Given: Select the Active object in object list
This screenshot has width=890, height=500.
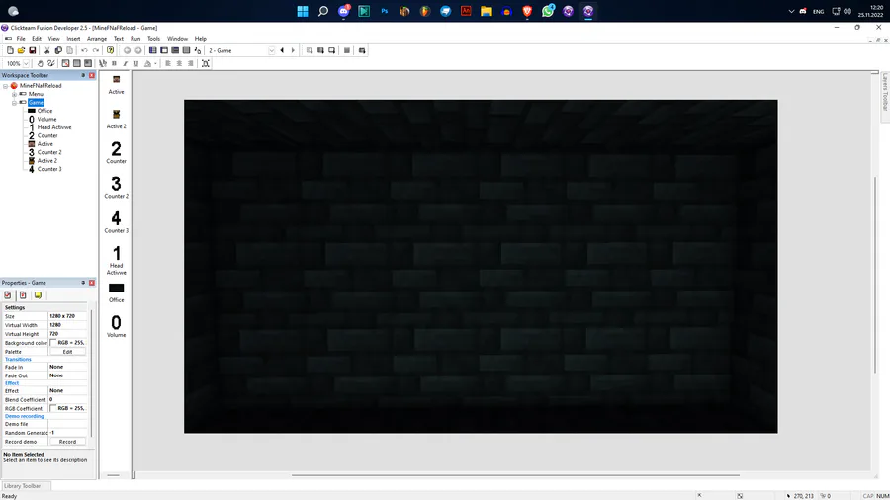Looking at the screenshot, I should click(x=116, y=84).
